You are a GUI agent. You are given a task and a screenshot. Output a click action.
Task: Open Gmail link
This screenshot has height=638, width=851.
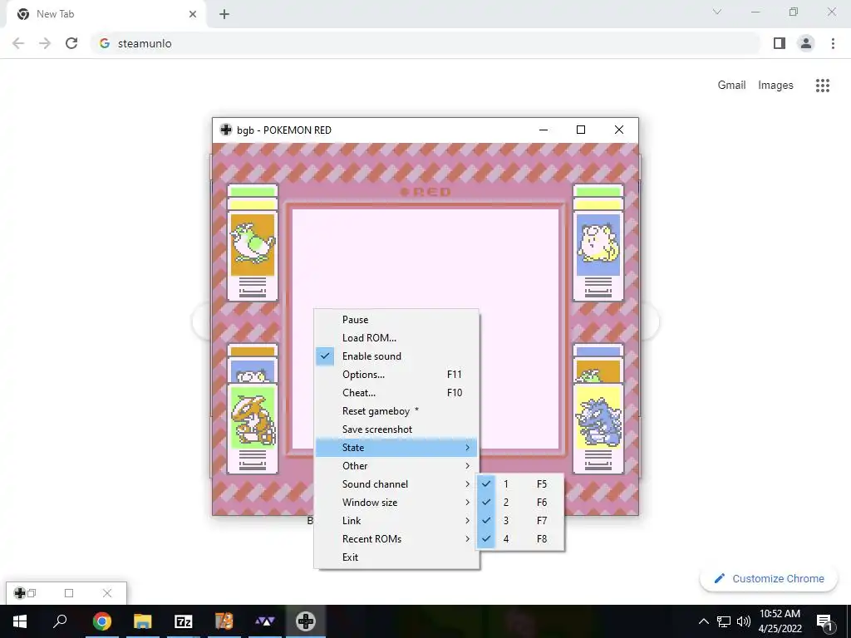731,86
